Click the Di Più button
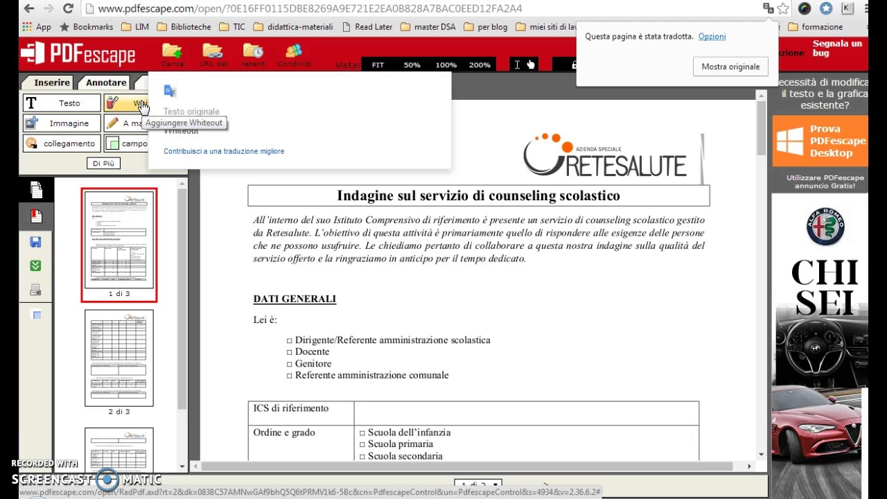 103,164
